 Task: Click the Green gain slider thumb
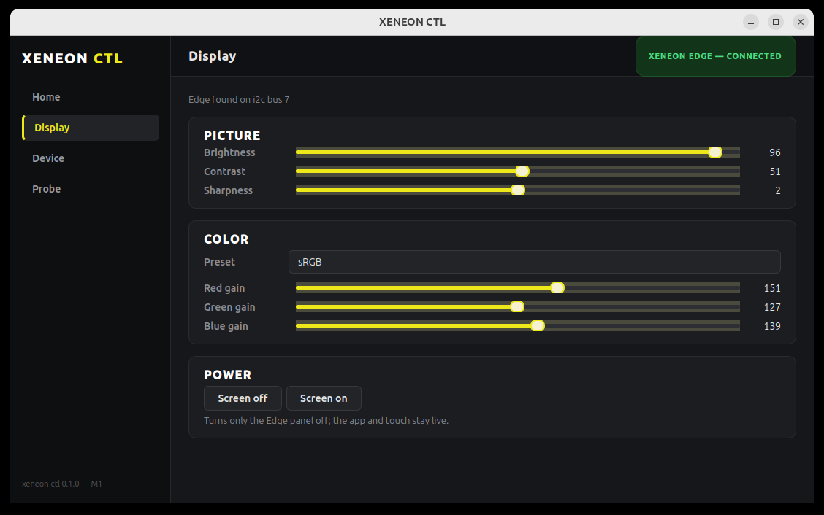click(x=517, y=306)
